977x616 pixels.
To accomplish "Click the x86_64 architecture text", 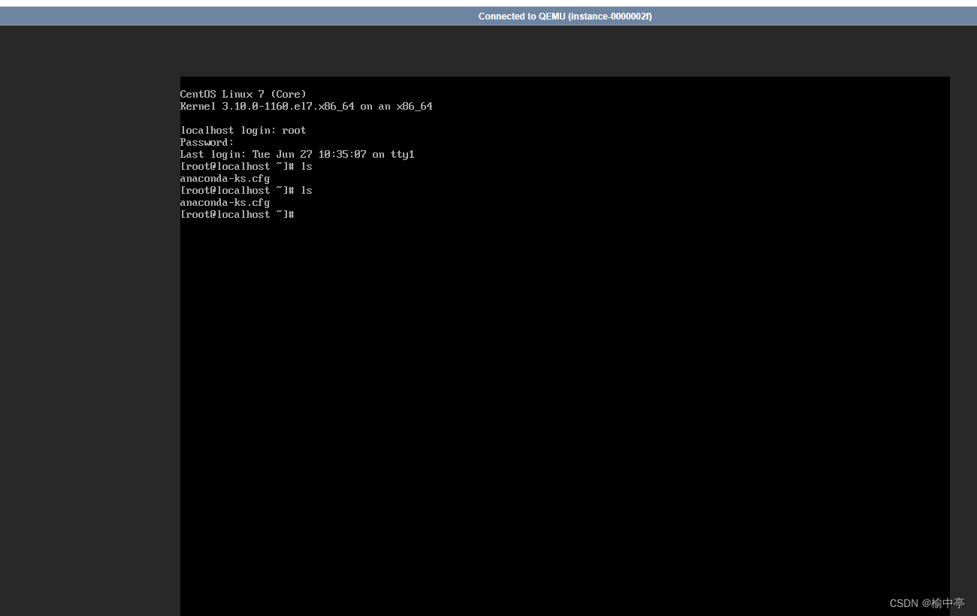I will click(413, 106).
